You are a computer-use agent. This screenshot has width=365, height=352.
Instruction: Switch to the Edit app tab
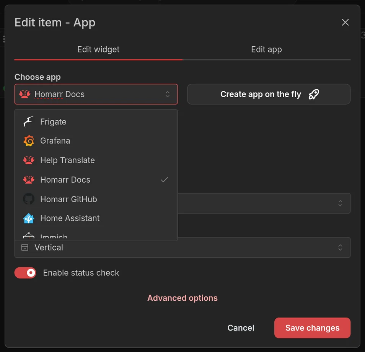267,50
